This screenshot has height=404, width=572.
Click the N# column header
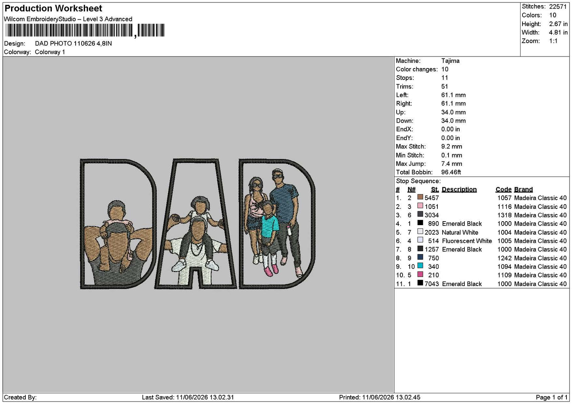coord(411,190)
